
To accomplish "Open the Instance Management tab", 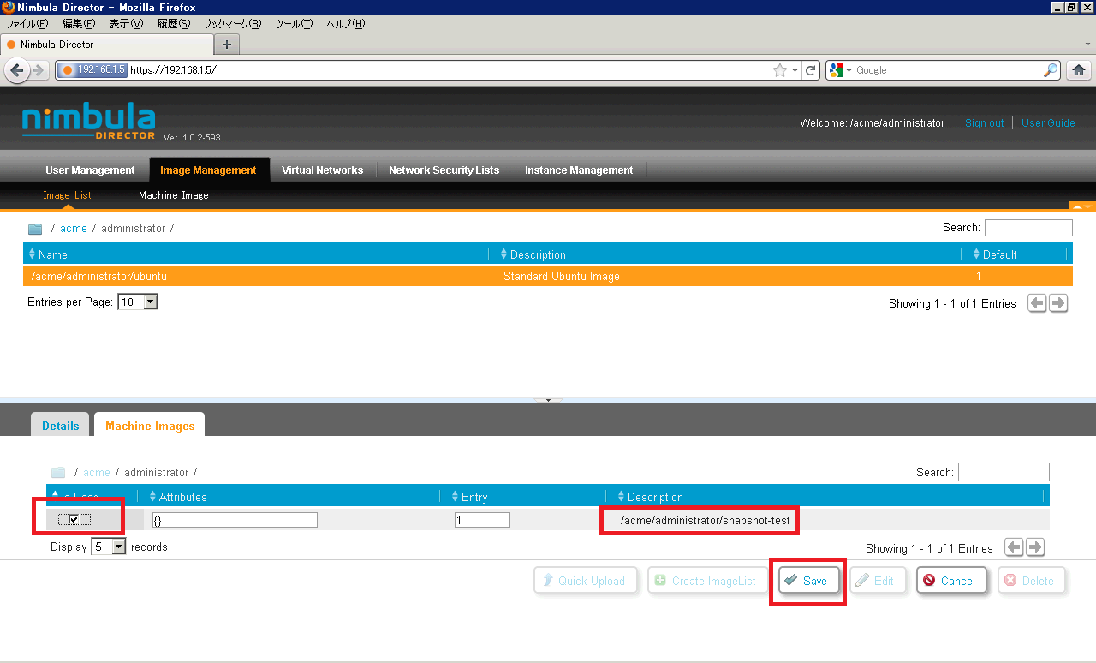I will [579, 170].
